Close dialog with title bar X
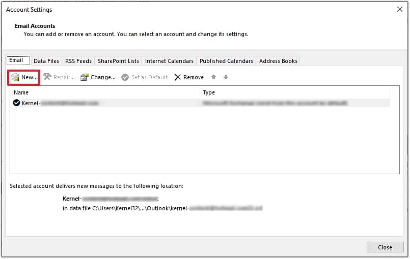The width and height of the screenshot is (410, 259). click(399, 9)
